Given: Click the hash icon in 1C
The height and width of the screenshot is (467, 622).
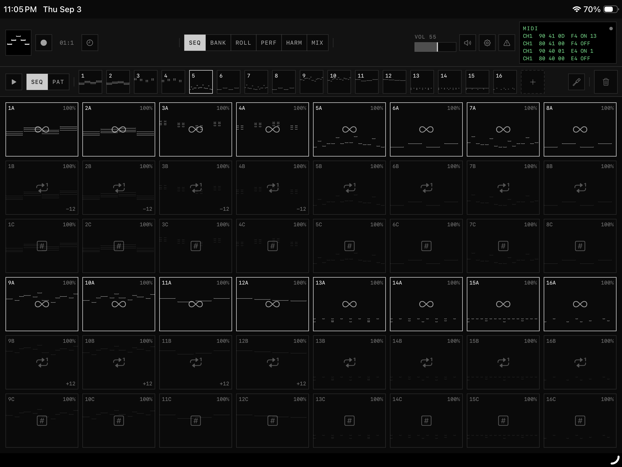Looking at the screenshot, I should (42, 246).
